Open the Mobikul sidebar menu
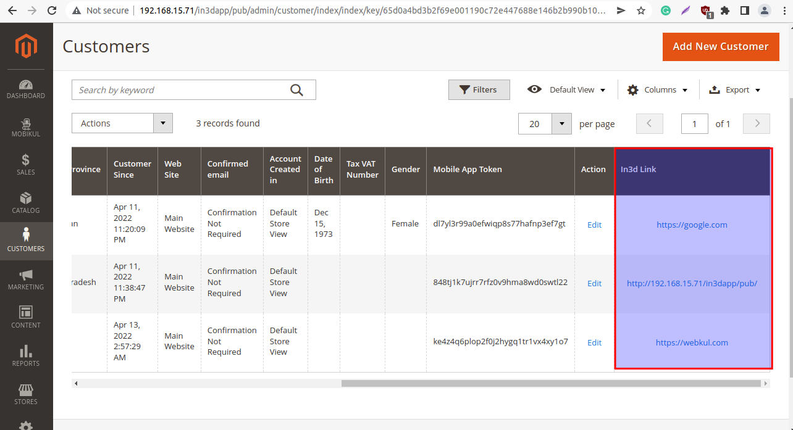Viewport: 793px width, 430px height. pos(26,127)
